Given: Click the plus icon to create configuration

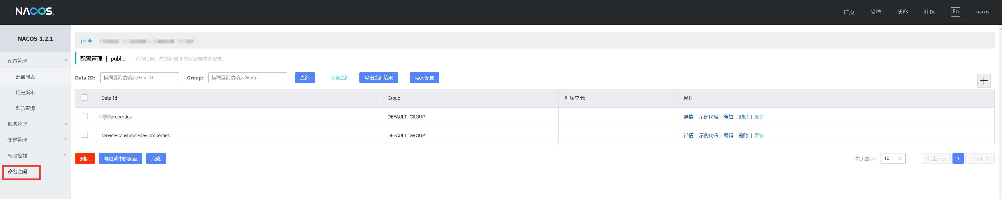Looking at the screenshot, I should click(x=984, y=81).
